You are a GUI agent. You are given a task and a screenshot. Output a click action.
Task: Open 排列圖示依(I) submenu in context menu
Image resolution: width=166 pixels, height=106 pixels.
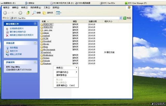click(x=66, y=72)
